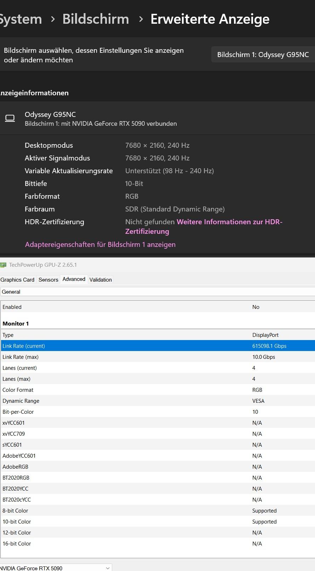The width and height of the screenshot is (315, 571).
Task: Navigate to System breadcrumb
Action: (x=21, y=19)
